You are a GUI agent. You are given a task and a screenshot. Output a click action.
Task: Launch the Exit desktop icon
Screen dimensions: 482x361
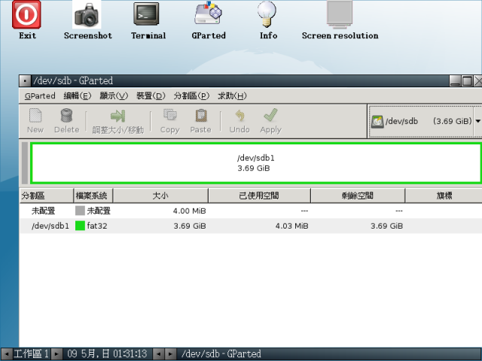pos(26,15)
